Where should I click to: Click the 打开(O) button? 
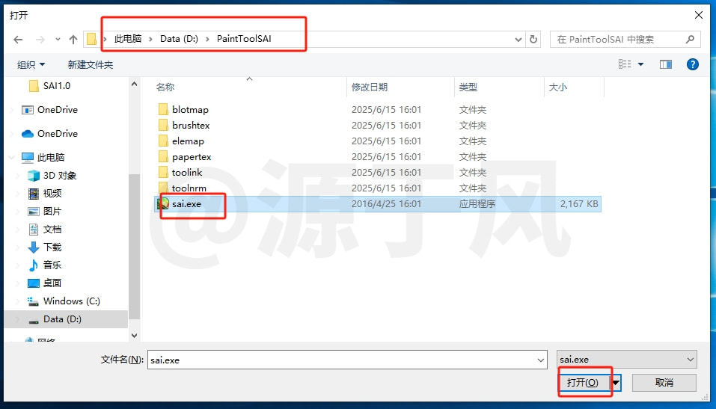point(583,383)
